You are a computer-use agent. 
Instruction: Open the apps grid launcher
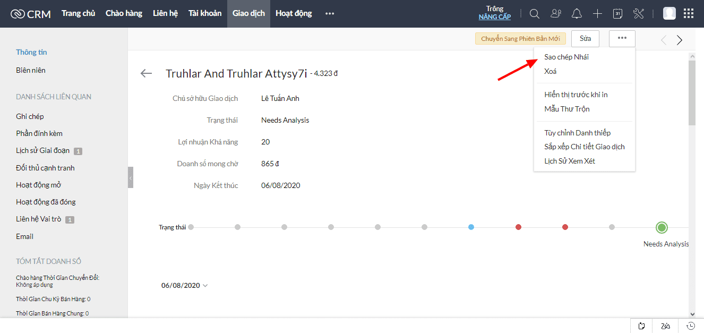click(x=689, y=14)
